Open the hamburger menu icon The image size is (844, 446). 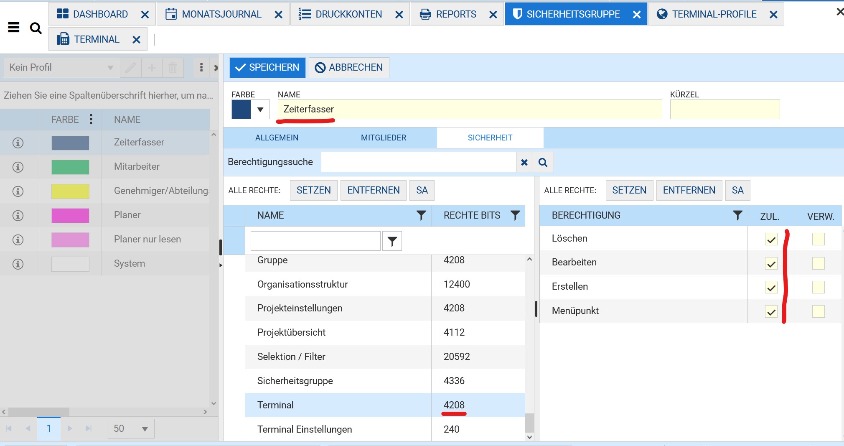pyautogui.click(x=14, y=27)
